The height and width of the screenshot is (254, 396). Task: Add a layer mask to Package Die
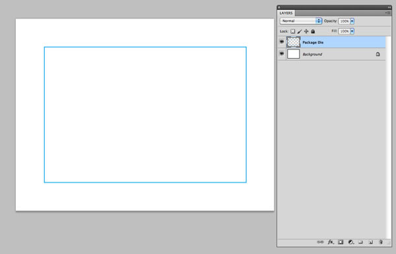click(x=341, y=242)
